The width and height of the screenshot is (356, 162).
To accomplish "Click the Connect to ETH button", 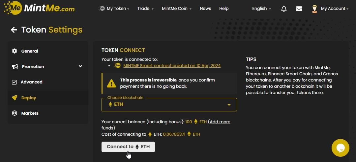I will [128, 147].
